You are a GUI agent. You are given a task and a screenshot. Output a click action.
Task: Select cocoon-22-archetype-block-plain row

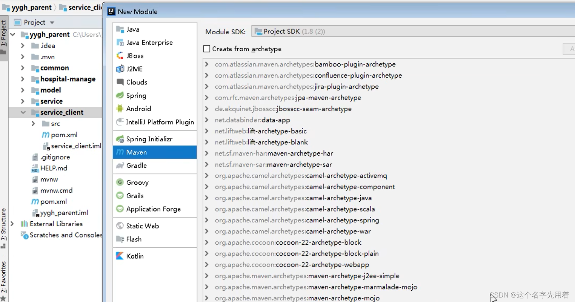pos(297,254)
